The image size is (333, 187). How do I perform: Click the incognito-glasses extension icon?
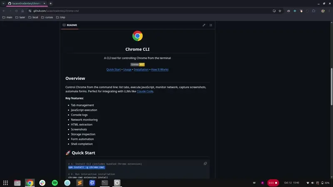point(288,11)
